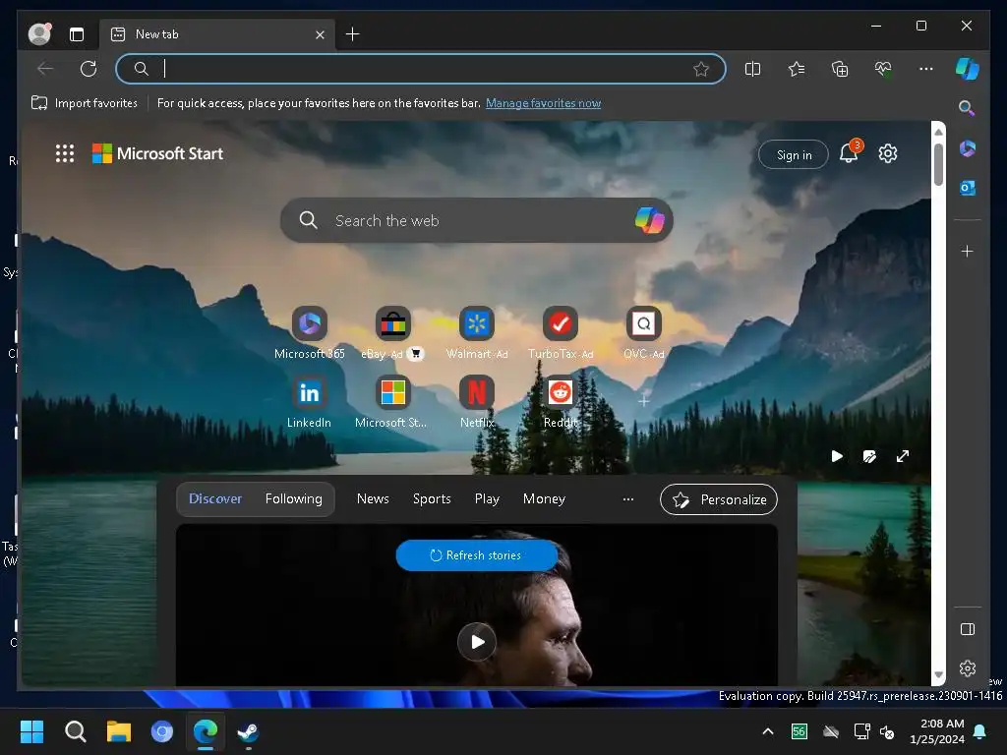Screen dimensions: 1007x755
Task: Open Settings and more ellipsis menu
Action: coord(926,69)
